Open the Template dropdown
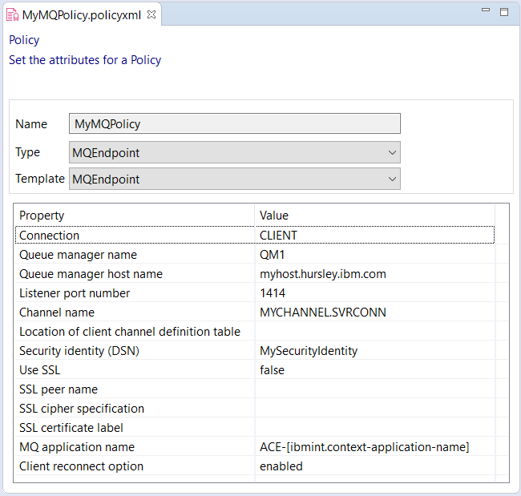 (x=234, y=179)
